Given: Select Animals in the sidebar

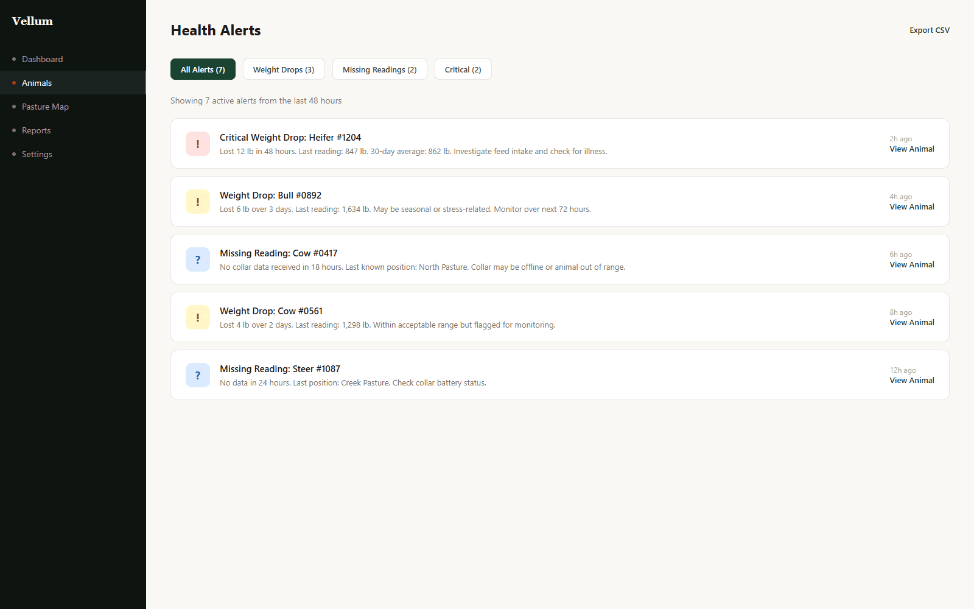Looking at the screenshot, I should [x=37, y=83].
